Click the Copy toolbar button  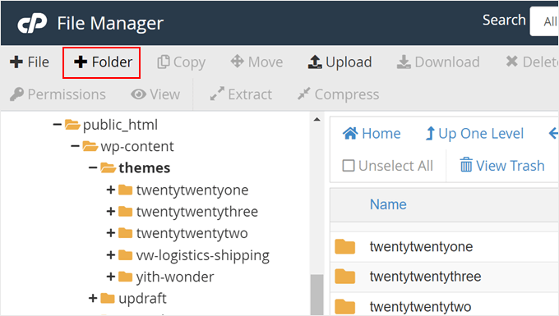(181, 62)
